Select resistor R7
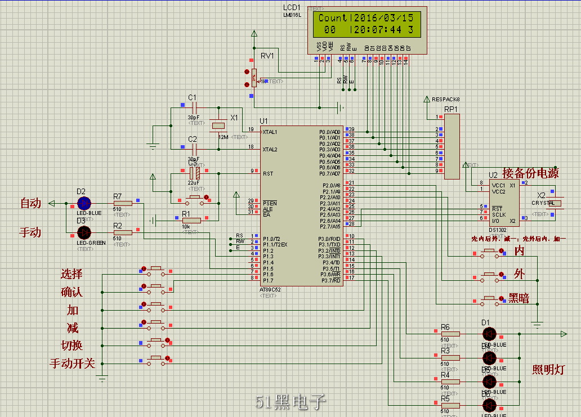The height and width of the screenshot is (417, 581). [x=123, y=203]
